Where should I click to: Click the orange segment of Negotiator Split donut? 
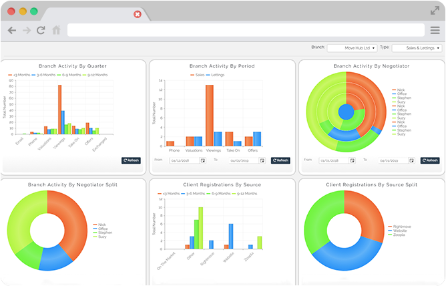(75, 222)
